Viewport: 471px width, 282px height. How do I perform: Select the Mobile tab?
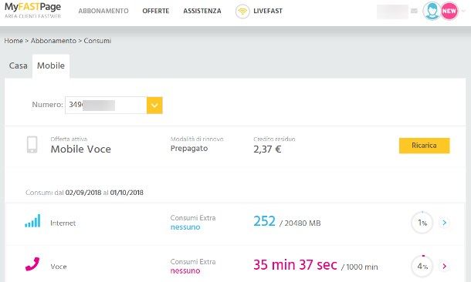click(x=51, y=65)
